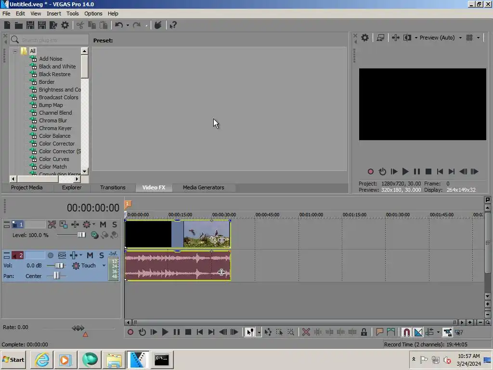Open the Options menu
Screen dimensions: 493x370
[x=93, y=13]
